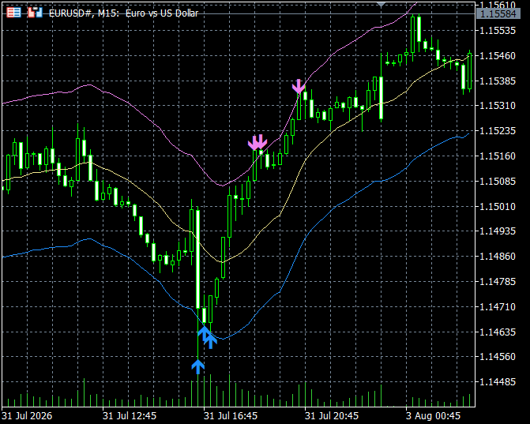Click the 1.15310 price axis label
The height and width of the screenshot is (424, 530).
coord(498,106)
